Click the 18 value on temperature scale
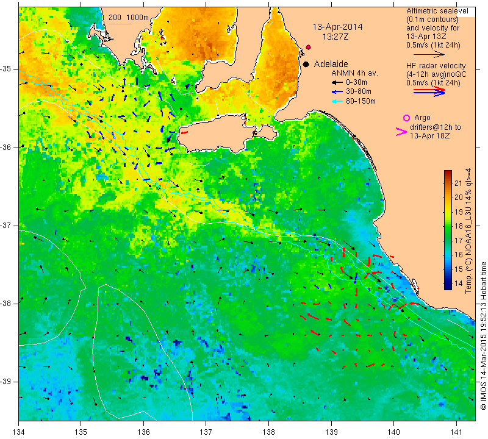488x439 pixels. pyautogui.click(x=459, y=226)
